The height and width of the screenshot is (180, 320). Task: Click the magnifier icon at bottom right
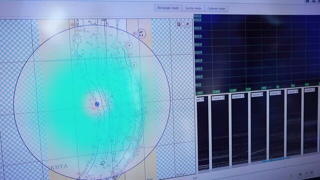(x=306, y=173)
